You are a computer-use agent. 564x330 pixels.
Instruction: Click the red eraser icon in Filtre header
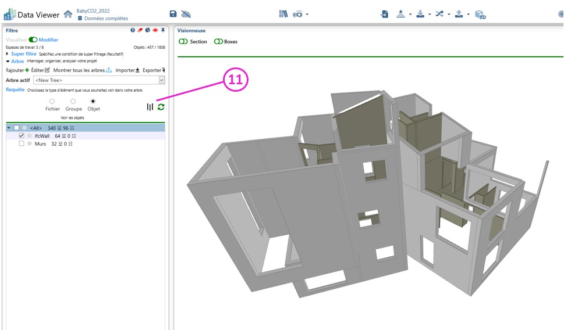click(x=140, y=30)
